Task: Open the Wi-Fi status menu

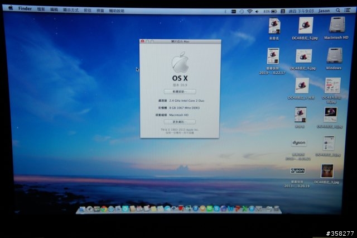Action: (x=249, y=11)
